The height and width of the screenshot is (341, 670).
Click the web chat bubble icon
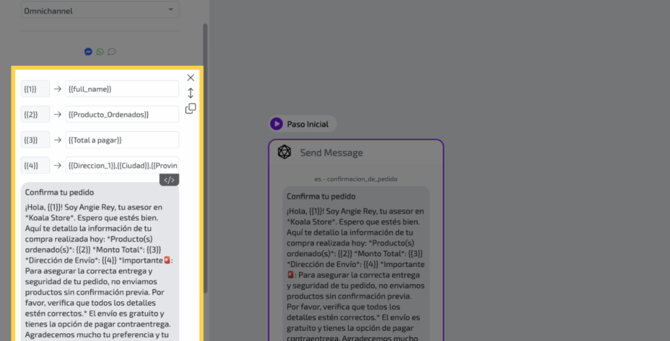click(x=111, y=52)
